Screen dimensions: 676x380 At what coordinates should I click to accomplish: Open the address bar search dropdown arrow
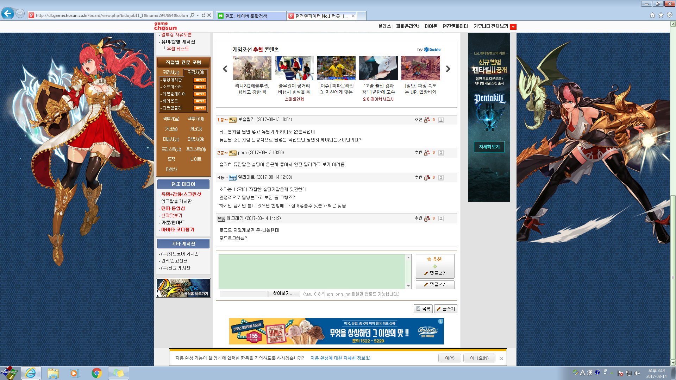click(x=198, y=15)
